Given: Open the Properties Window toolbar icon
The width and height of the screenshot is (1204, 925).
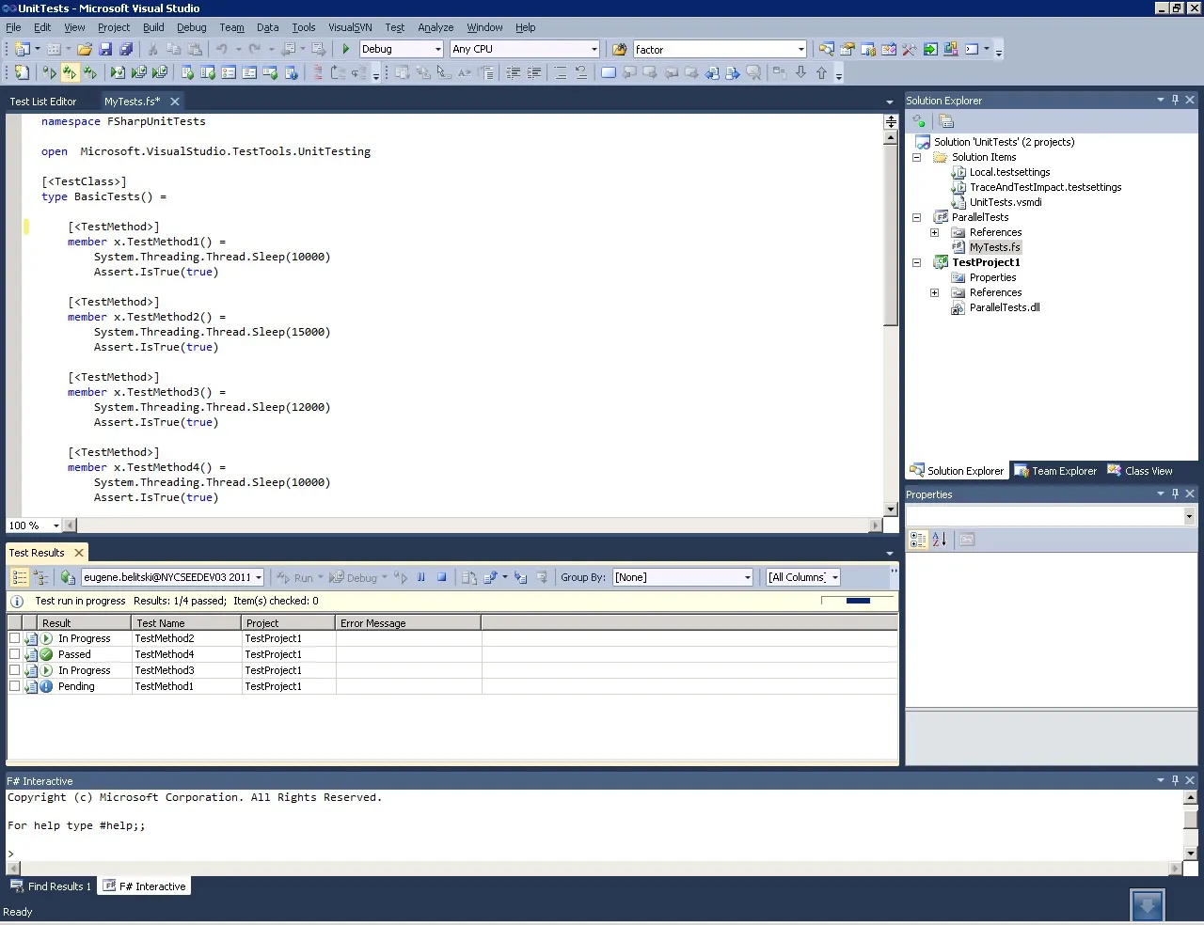Looking at the screenshot, I should coord(848,49).
